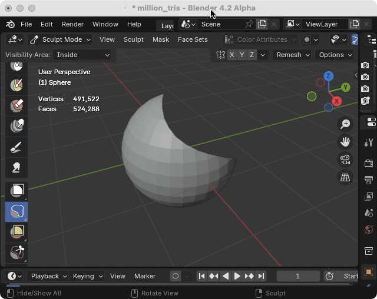The image size is (377, 299).
Task: Toggle Z axis symmetry
Action: pos(252,55)
